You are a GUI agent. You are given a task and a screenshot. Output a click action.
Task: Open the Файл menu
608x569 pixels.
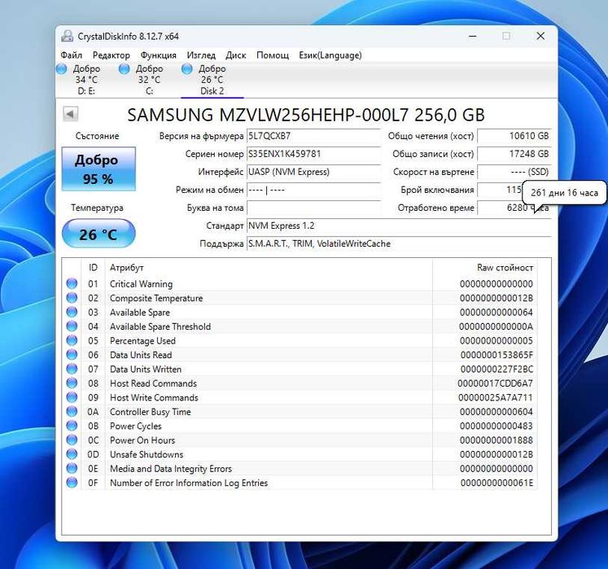tap(72, 55)
